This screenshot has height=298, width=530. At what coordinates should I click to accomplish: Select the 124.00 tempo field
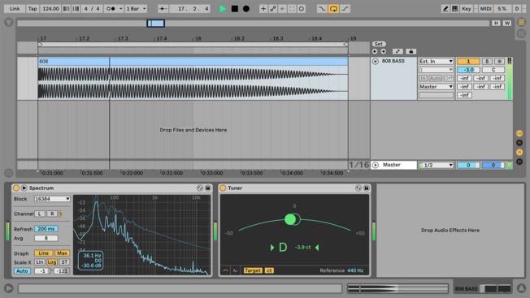50,9
